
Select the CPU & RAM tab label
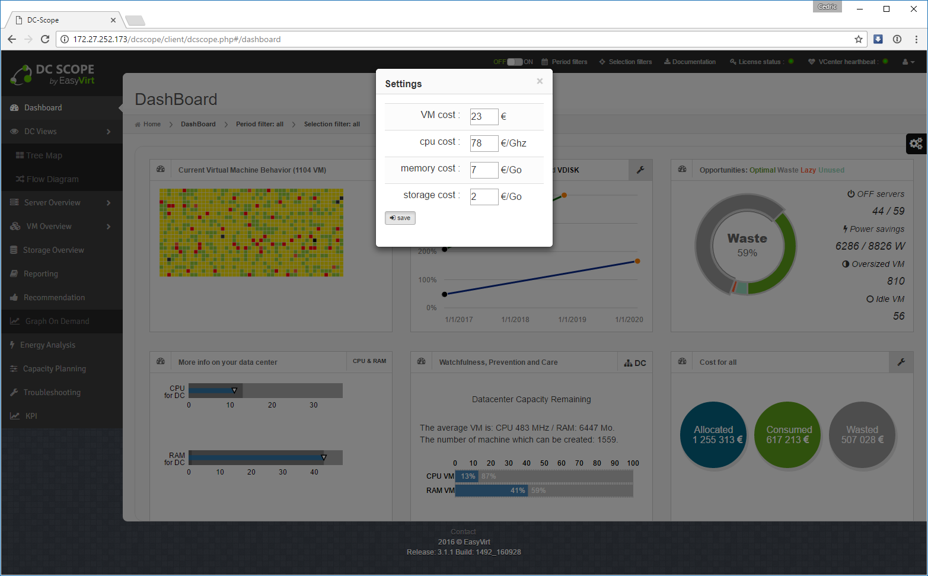(369, 361)
